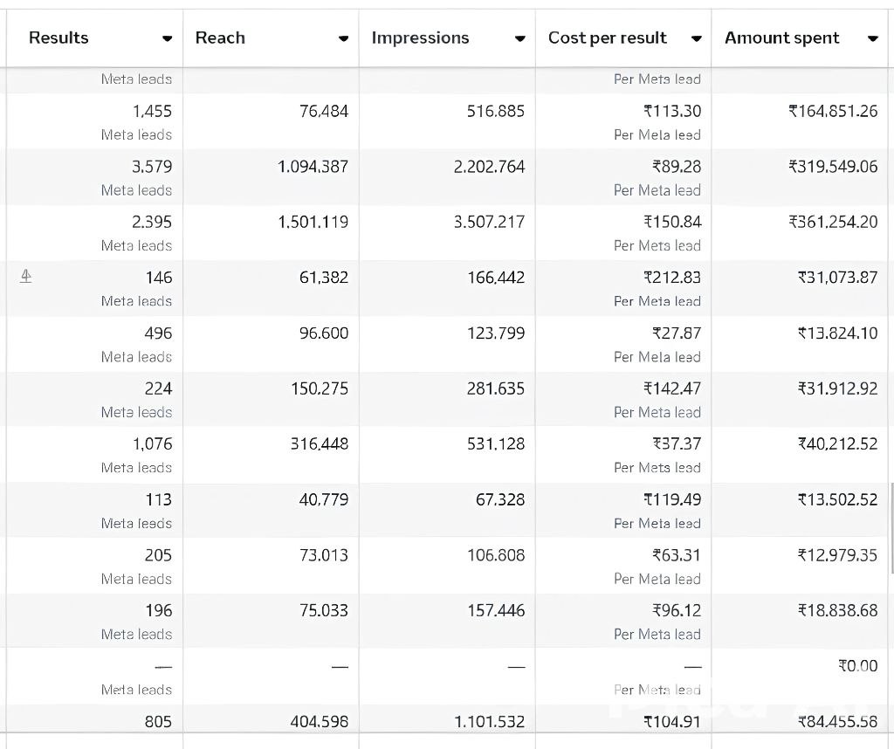Select the impressions value 516,885
This screenshot has height=749, width=894.
pyautogui.click(x=495, y=111)
